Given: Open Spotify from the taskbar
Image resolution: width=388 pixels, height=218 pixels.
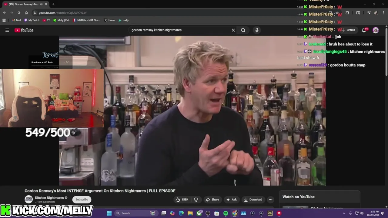Looking at the screenshot, I should tap(226, 213).
